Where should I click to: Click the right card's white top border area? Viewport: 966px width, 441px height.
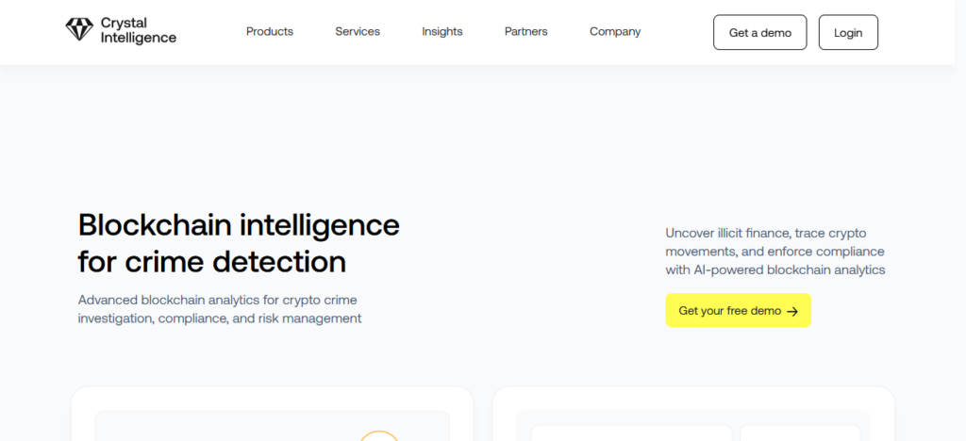tap(693, 397)
